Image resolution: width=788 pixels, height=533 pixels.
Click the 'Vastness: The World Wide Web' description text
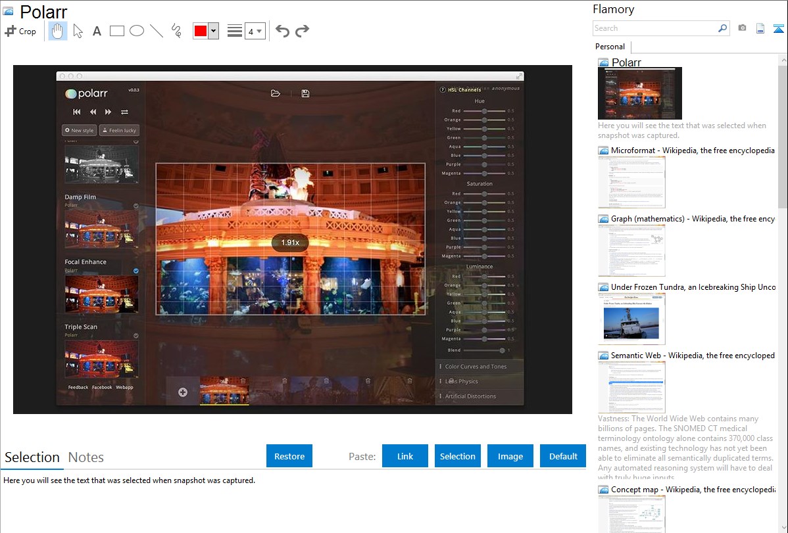(x=685, y=448)
